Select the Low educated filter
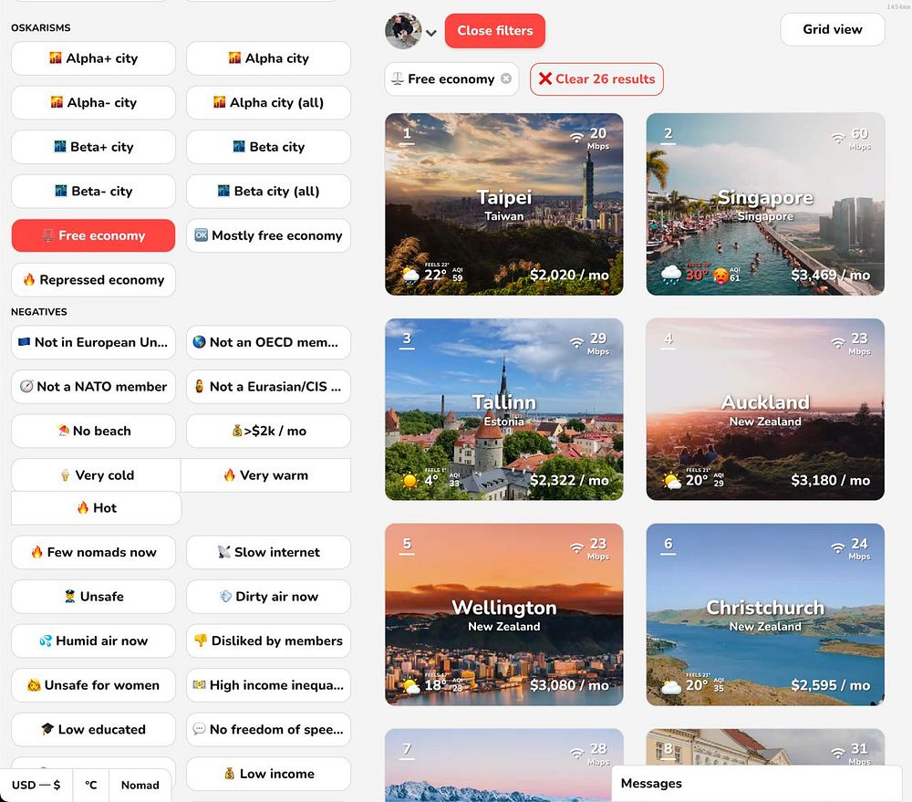 [x=93, y=729]
